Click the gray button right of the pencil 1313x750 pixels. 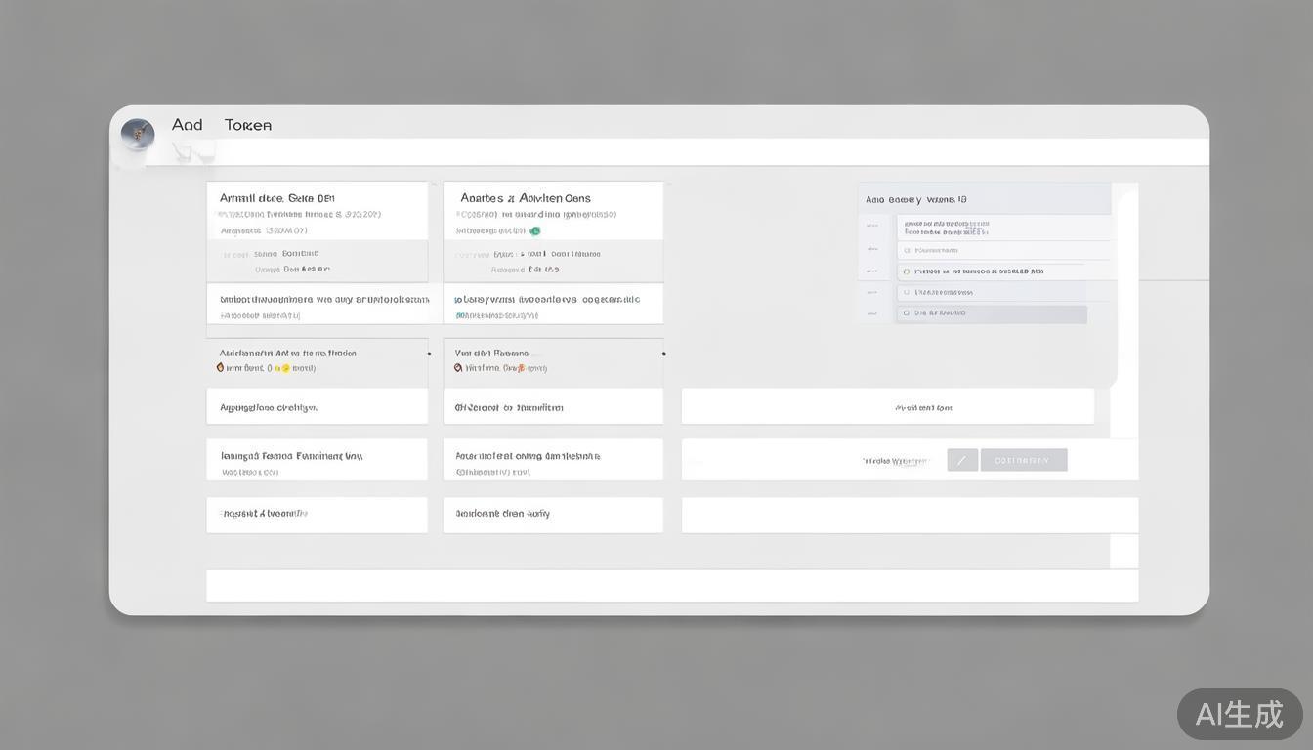tap(1023, 460)
